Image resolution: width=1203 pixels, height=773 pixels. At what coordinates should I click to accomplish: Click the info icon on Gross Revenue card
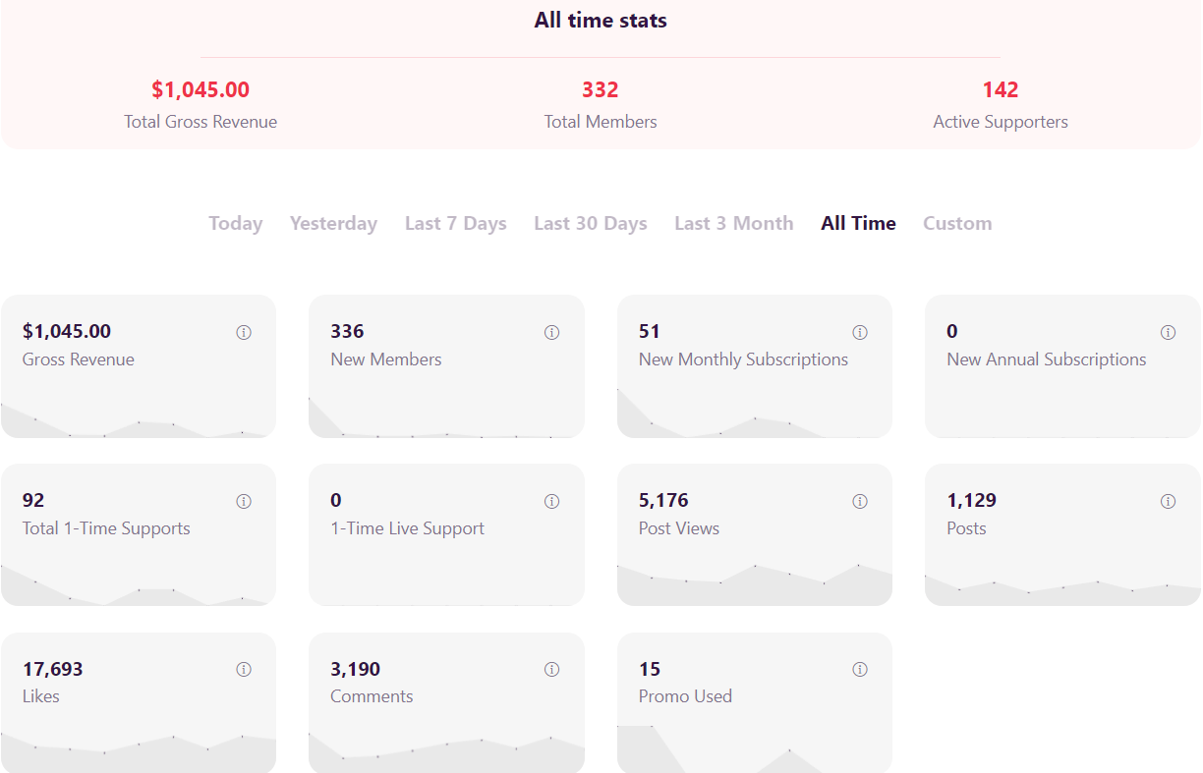[244, 333]
